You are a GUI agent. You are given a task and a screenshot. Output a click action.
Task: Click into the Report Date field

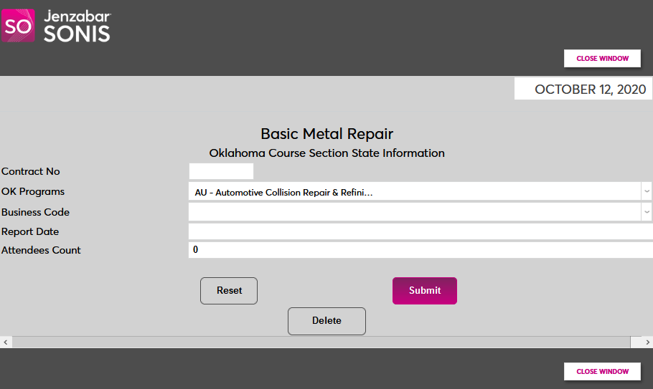[420, 231]
